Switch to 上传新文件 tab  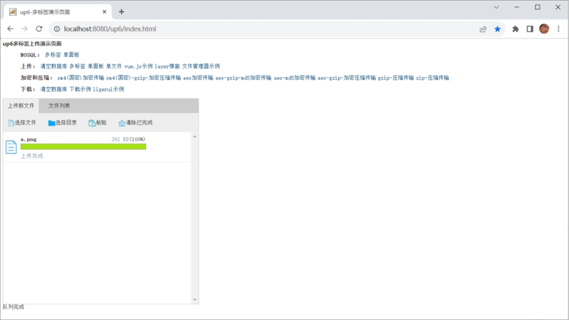tap(21, 105)
